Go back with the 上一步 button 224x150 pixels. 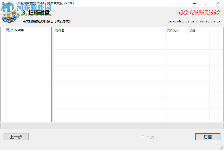tap(16, 137)
